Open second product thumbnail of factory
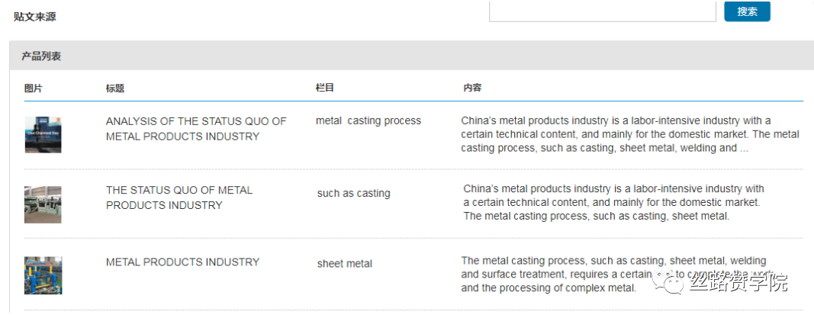The image size is (814, 318). coord(43,204)
